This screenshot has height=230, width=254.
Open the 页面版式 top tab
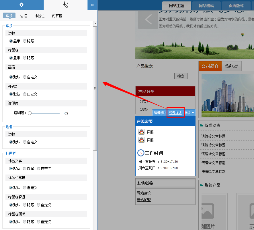[236, 6]
